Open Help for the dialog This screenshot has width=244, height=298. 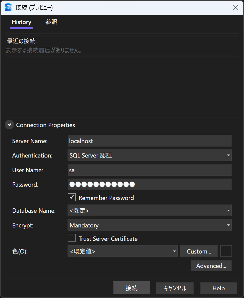[x=219, y=288]
